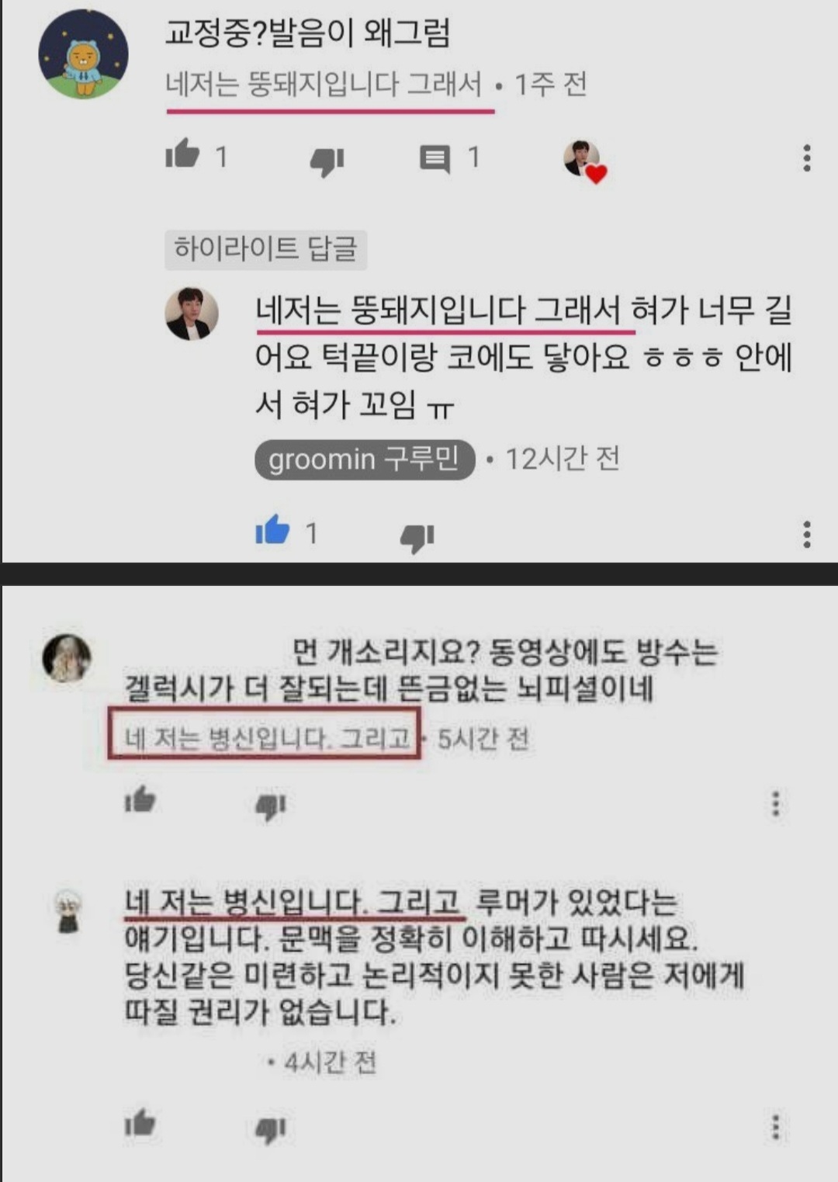
Task: Open groomin reply author avatar
Action: click(x=191, y=314)
